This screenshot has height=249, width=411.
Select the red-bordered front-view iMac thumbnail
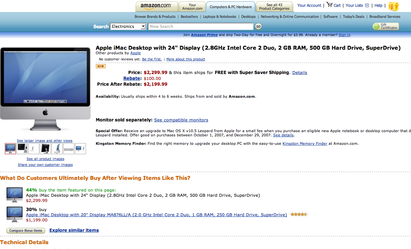pos(10,149)
